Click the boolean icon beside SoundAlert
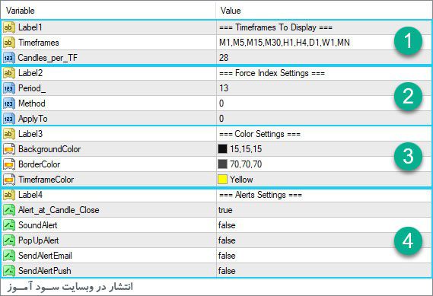Screen dimensions: 433x296 point(9,225)
